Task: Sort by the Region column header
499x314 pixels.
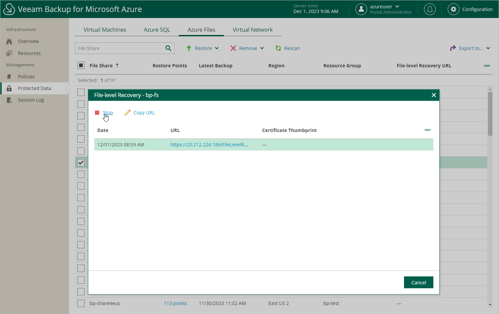Action: pyautogui.click(x=276, y=66)
